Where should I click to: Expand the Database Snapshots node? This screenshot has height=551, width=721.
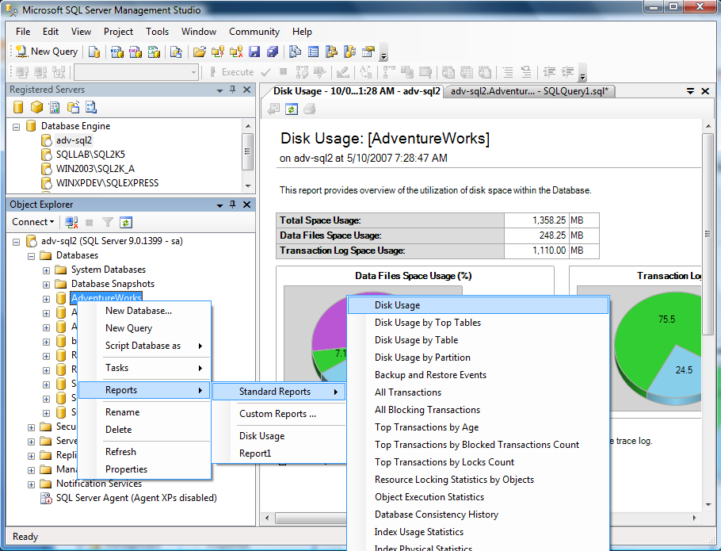(x=47, y=285)
